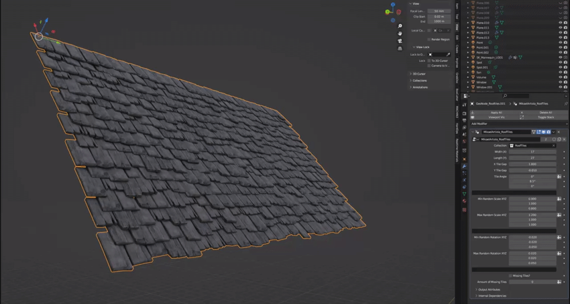The image size is (570, 304).
Task: Open the Output properties tab icon
Action: 464,120
